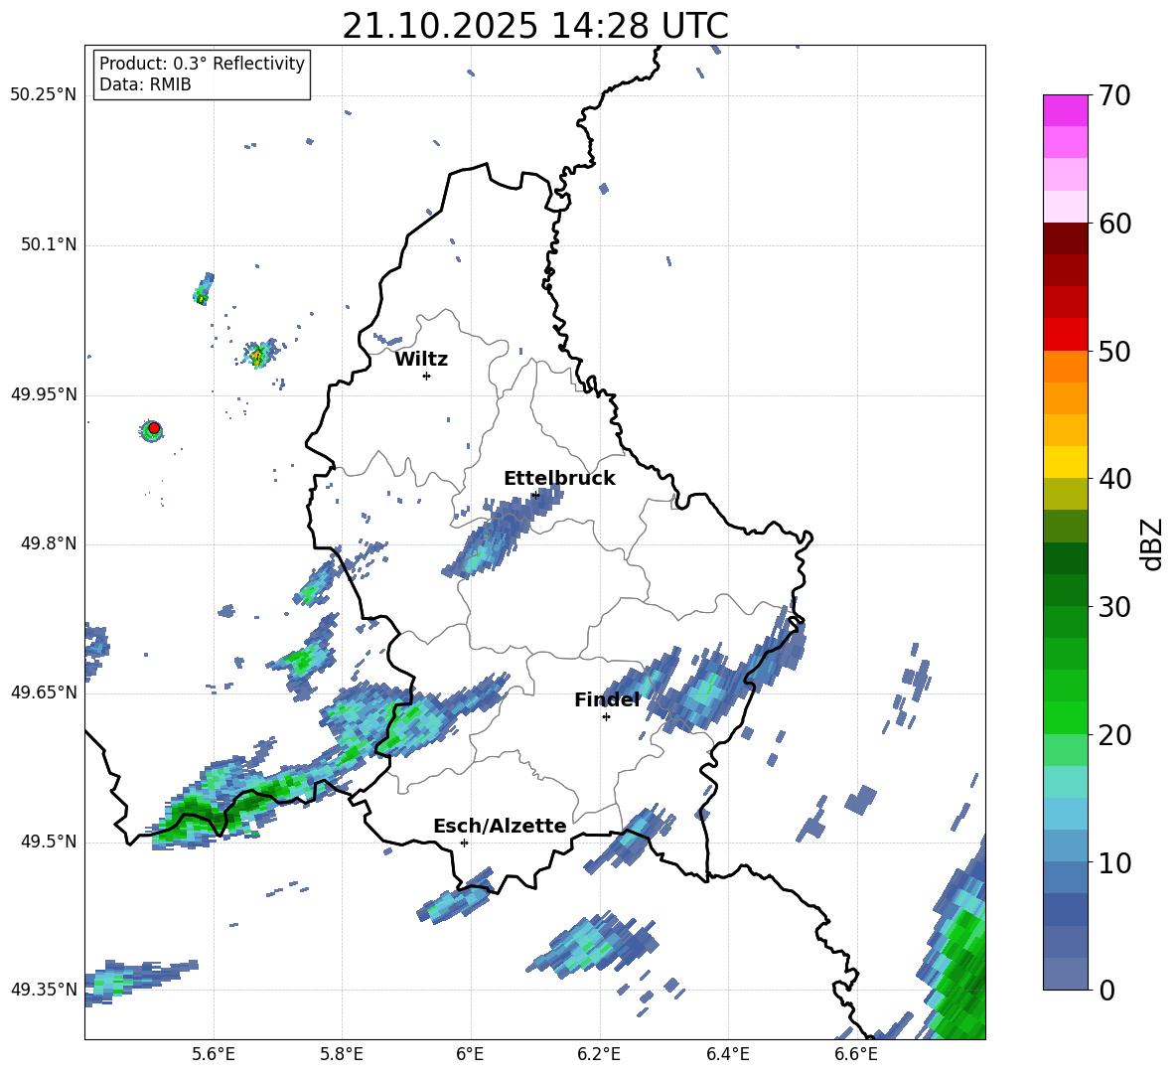Image resolution: width=1176 pixels, height=1074 pixels.
Task: Click the 49.5°N latitude label
Action: click(49, 842)
